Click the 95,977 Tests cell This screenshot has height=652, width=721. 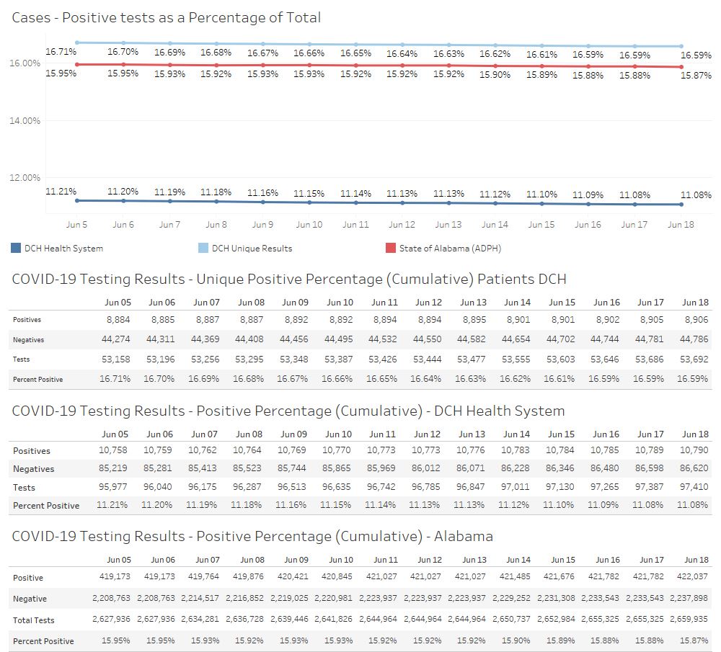pos(113,486)
